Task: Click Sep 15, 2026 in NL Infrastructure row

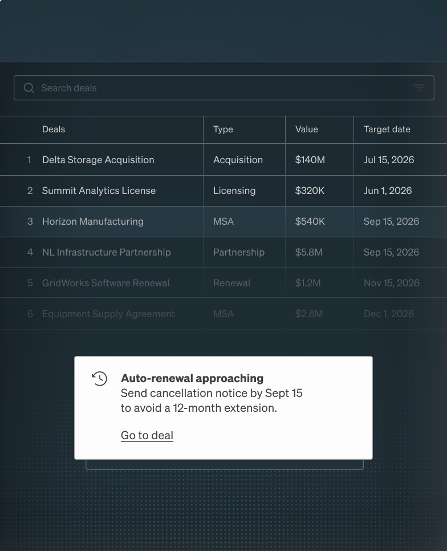Action: 391,252
